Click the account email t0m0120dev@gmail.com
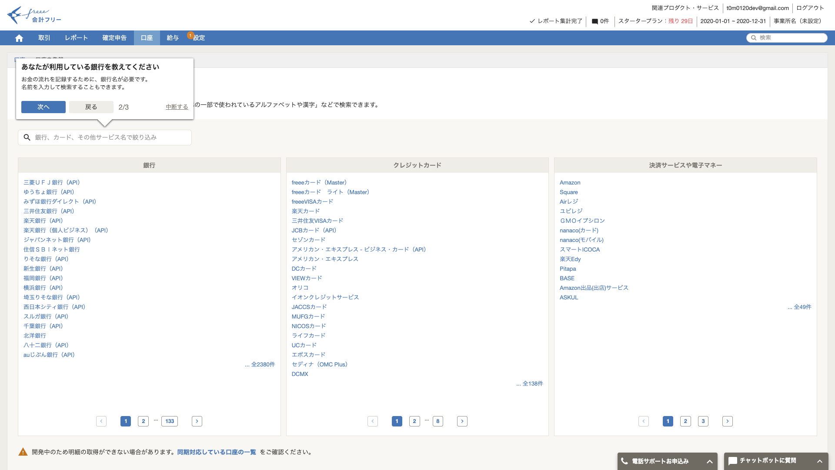The image size is (835, 470). point(758,8)
